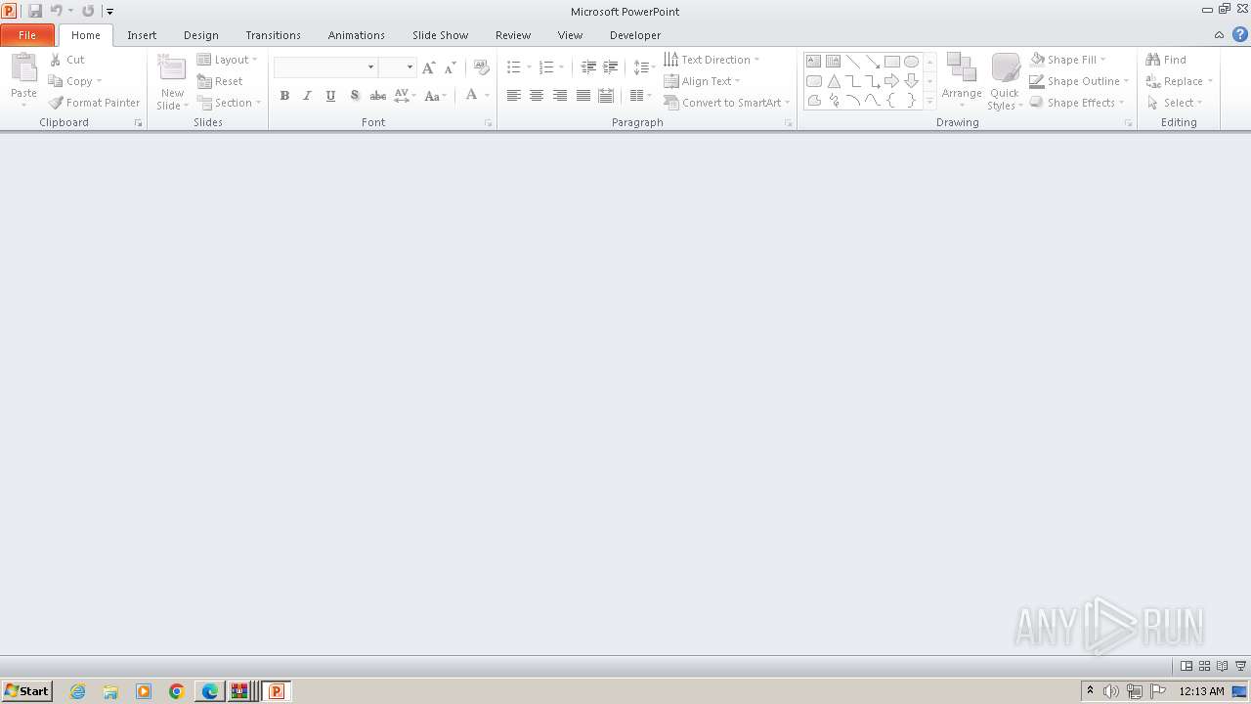1251x704 pixels.
Task: Select the Text Box shape
Action: click(813, 61)
